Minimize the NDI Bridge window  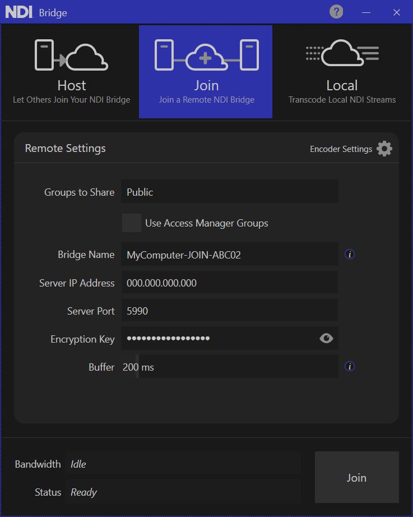pyautogui.click(x=366, y=12)
